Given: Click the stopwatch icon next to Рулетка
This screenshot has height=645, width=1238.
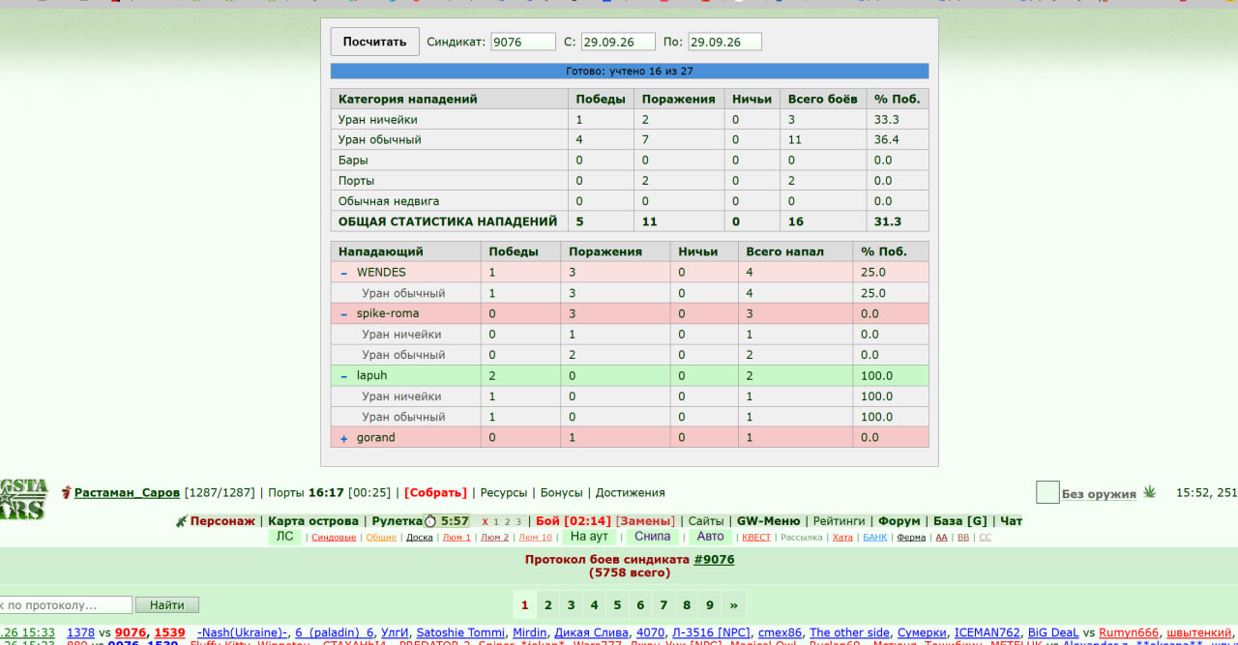Looking at the screenshot, I should [430, 521].
